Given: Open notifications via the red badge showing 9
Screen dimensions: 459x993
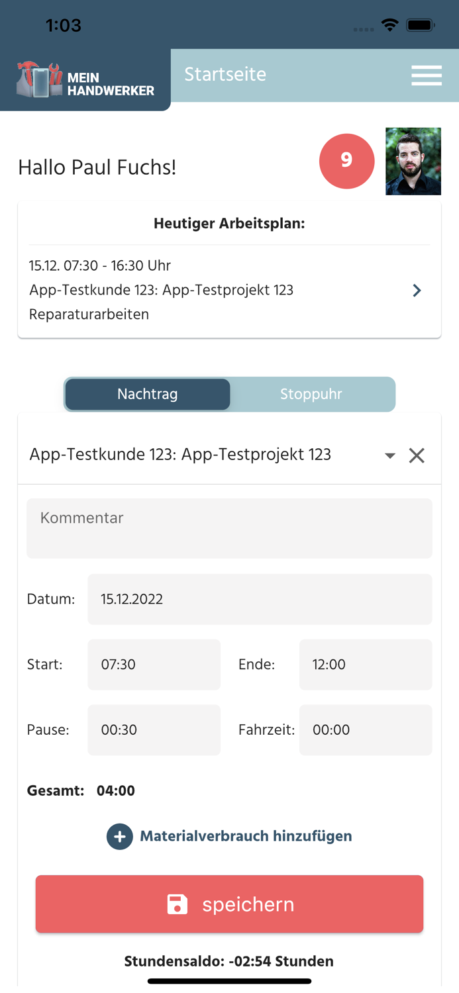Looking at the screenshot, I should pyautogui.click(x=347, y=161).
